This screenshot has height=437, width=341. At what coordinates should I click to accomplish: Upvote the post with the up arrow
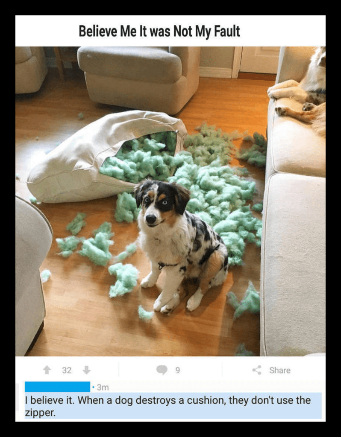click(x=47, y=370)
